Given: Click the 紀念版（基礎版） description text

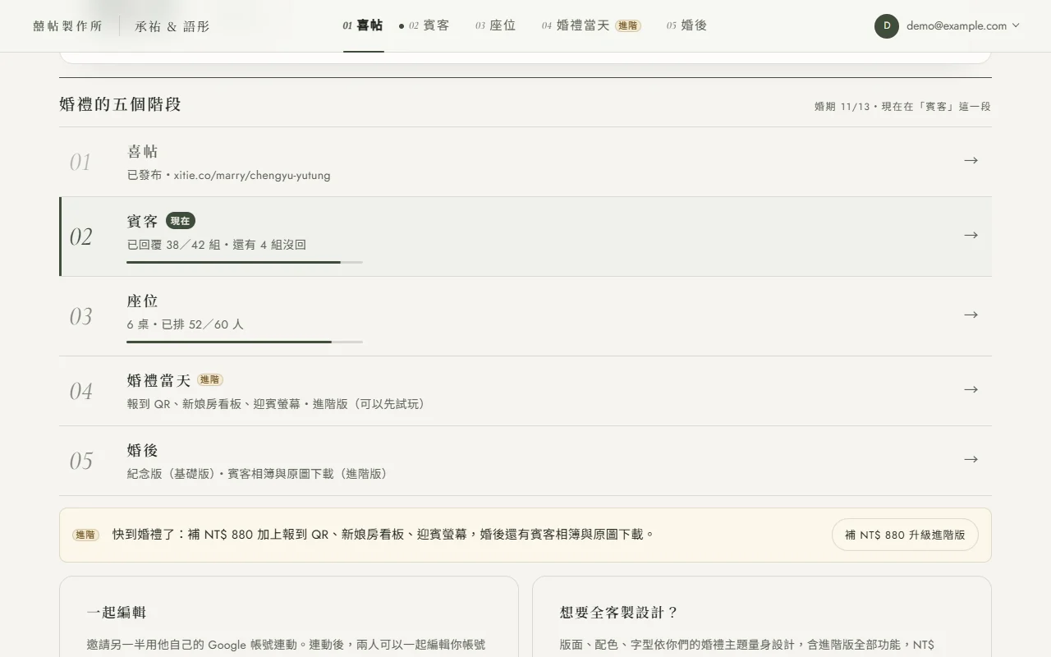Looking at the screenshot, I should tap(258, 474).
